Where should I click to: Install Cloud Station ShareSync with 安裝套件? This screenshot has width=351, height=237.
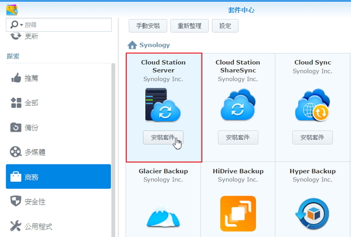[x=238, y=138]
